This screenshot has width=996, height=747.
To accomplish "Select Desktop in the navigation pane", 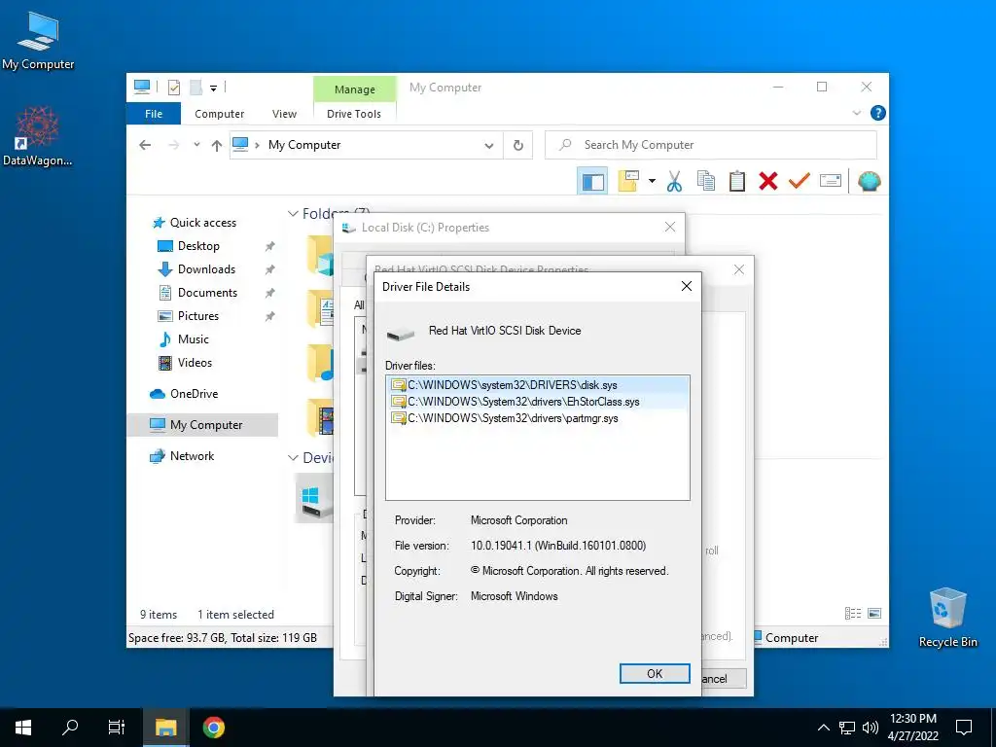I will 198,246.
